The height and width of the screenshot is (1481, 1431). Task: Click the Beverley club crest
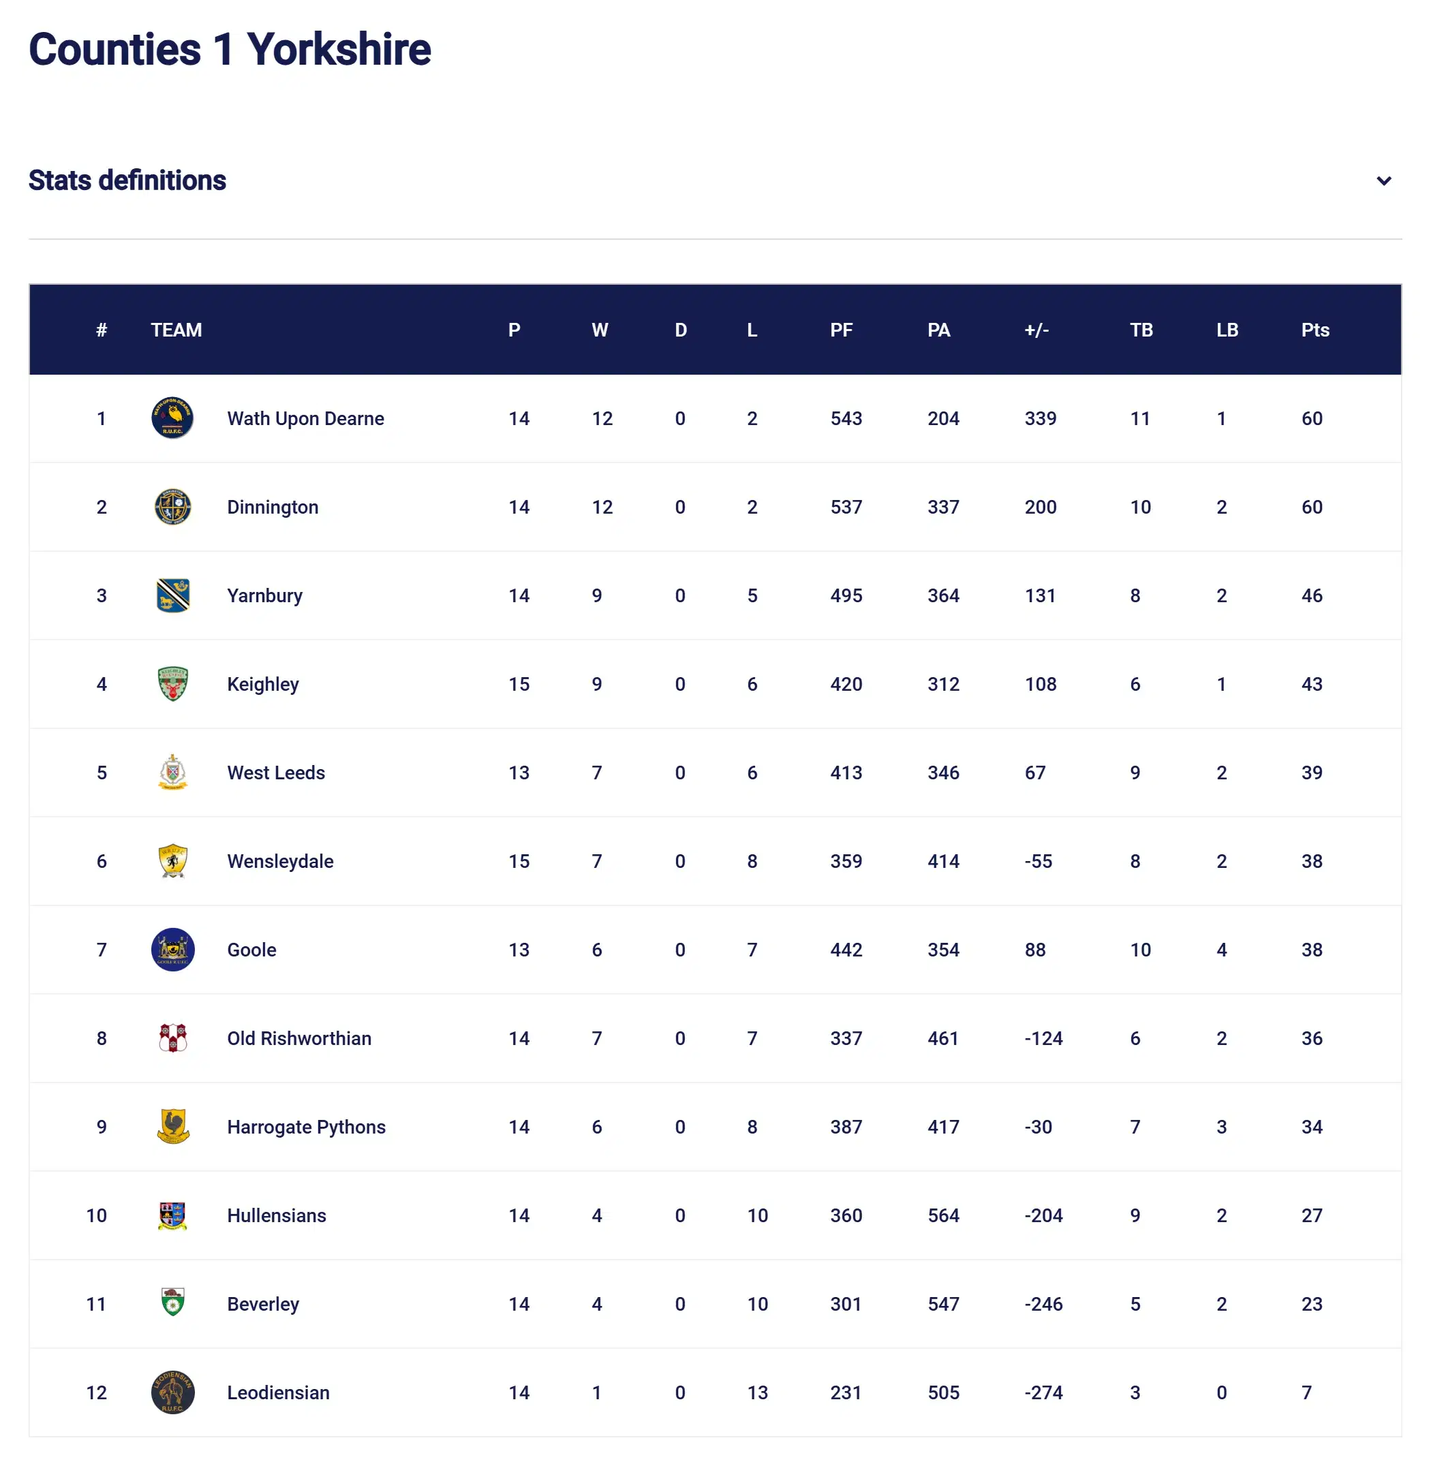pos(172,1302)
